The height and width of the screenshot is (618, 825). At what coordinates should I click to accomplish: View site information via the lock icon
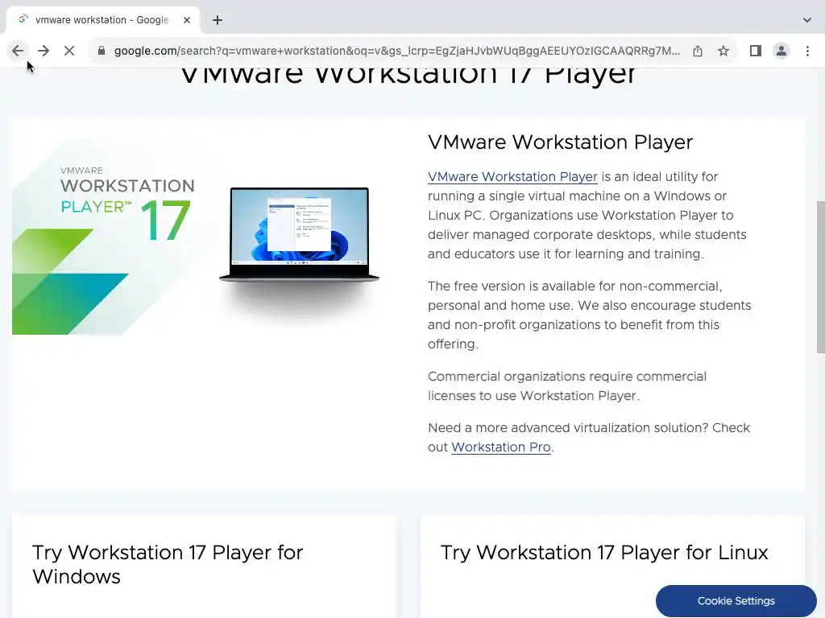102,51
